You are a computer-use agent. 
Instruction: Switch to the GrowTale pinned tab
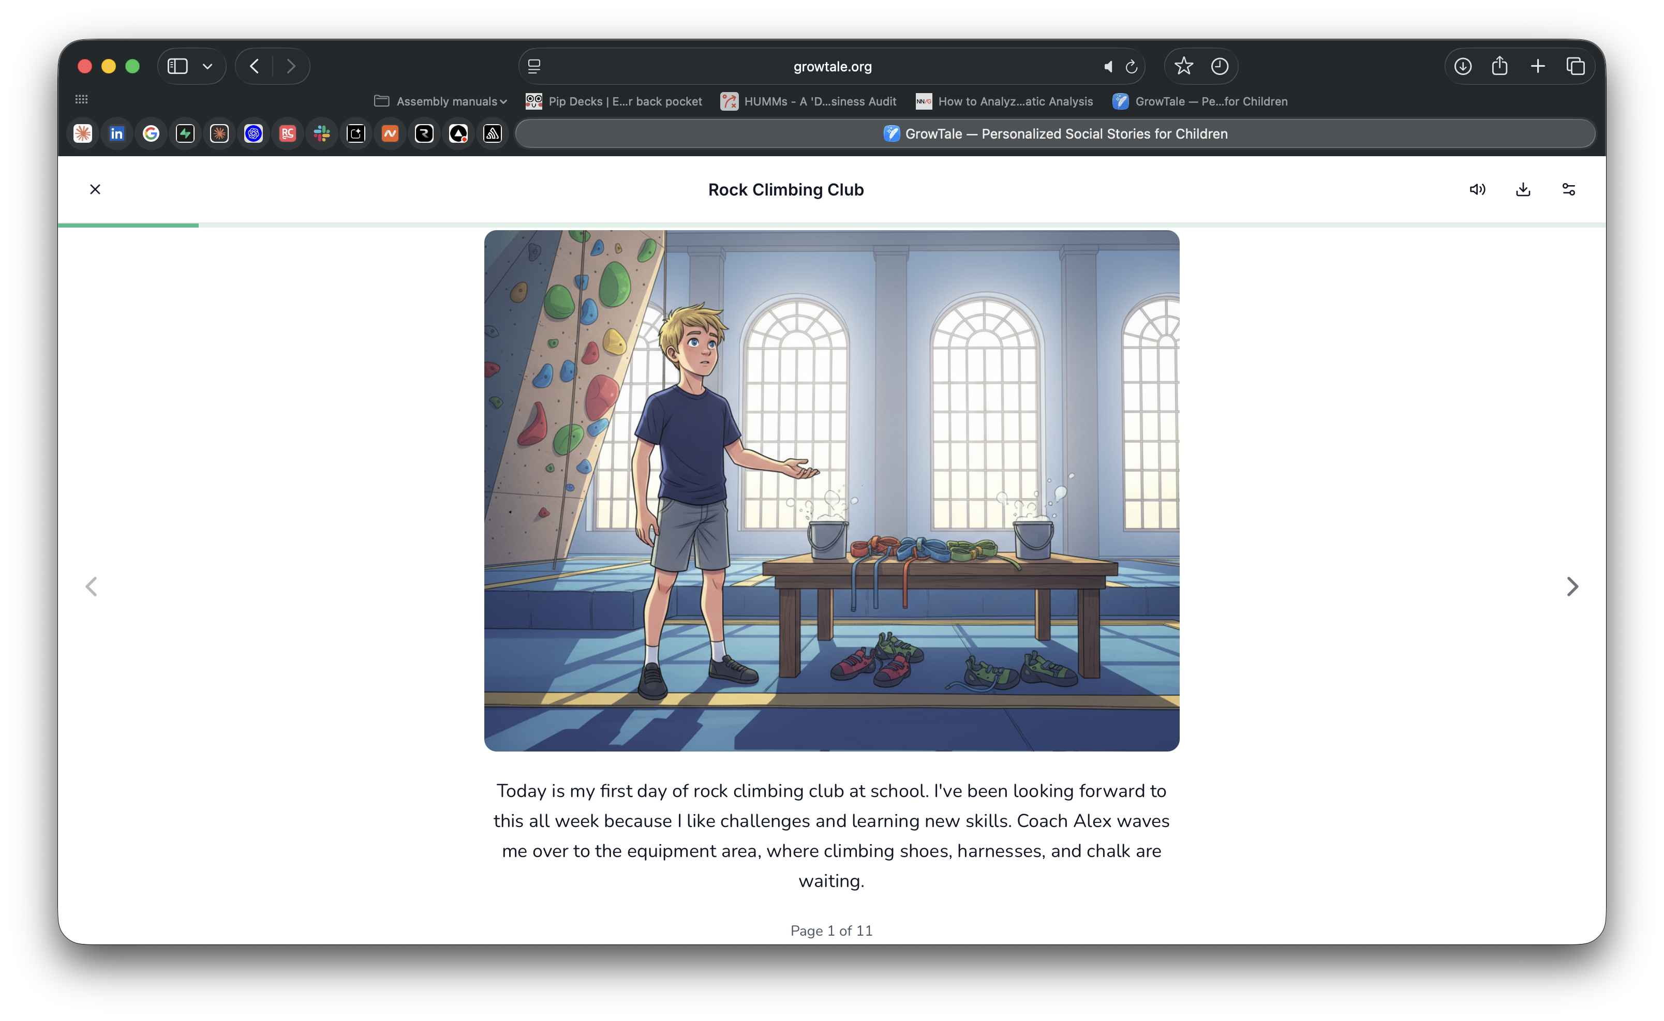coord(1056,133)
